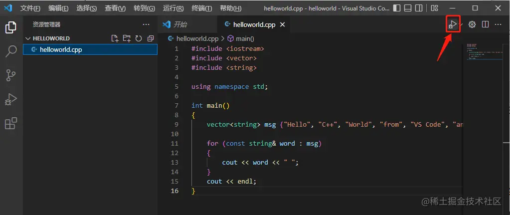Maximize the VS Code window
The height and width of the screenshot is (215, 510).
[475, 8]
